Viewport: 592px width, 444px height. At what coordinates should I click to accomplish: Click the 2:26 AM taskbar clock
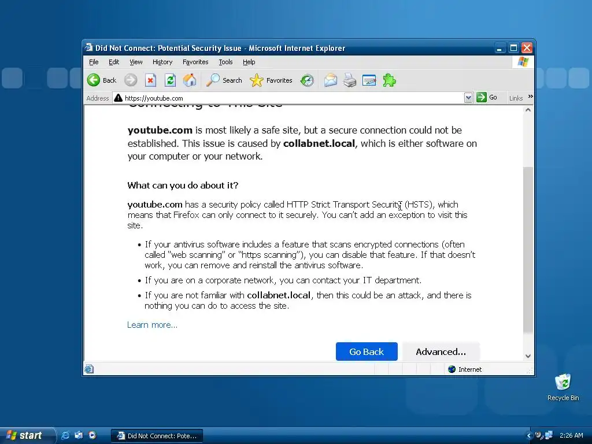click(571, 435)
